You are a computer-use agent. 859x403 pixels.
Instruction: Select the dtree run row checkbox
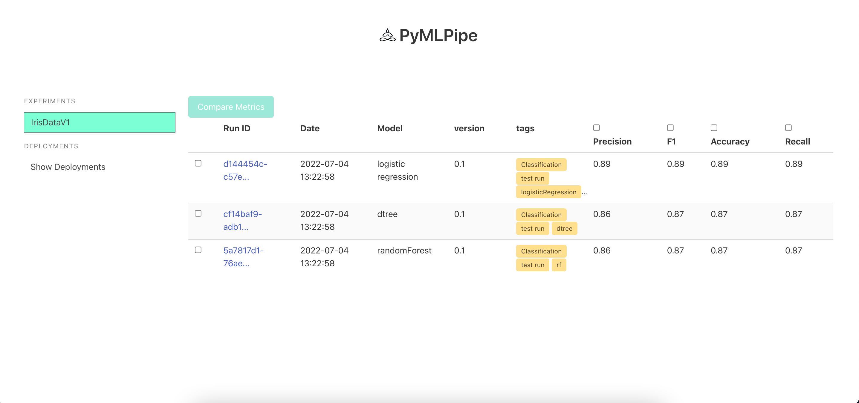point(198,213)
